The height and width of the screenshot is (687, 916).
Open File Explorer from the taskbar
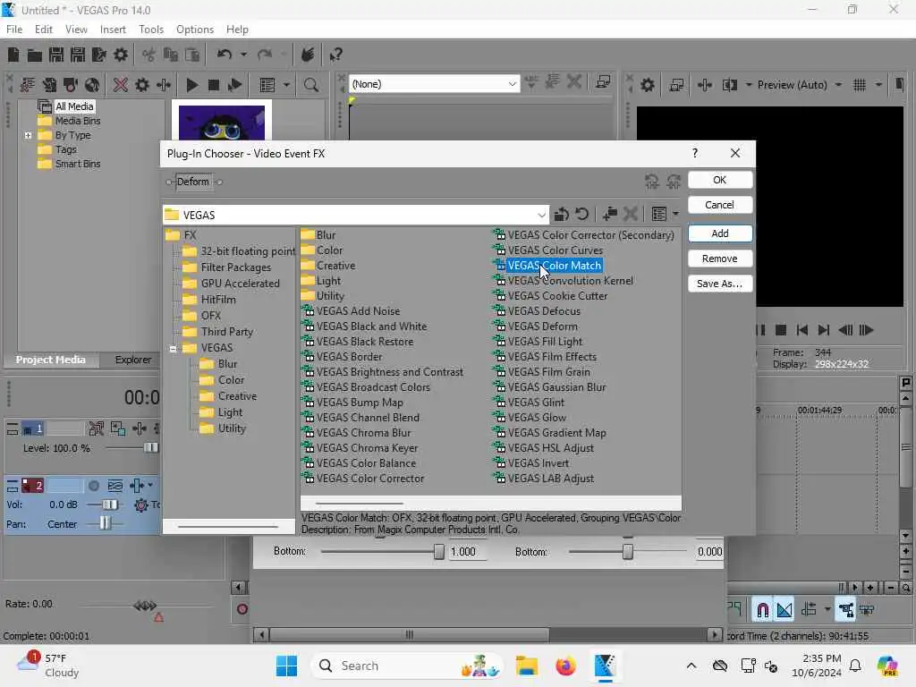pos(526,666)
